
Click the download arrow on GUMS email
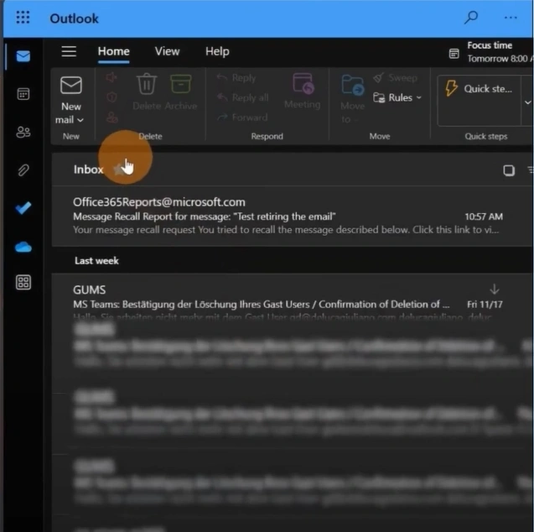[495, 289]
